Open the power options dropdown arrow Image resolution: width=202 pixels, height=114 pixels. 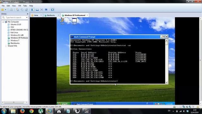[x=6, y=10]
